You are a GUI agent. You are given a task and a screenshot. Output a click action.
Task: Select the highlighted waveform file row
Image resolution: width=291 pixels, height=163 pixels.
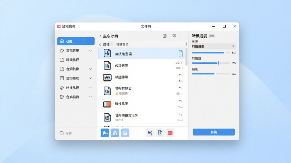point(142,53)
